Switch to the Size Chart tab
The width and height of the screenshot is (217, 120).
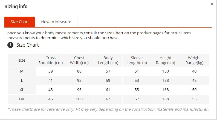(x=20, y=22)
